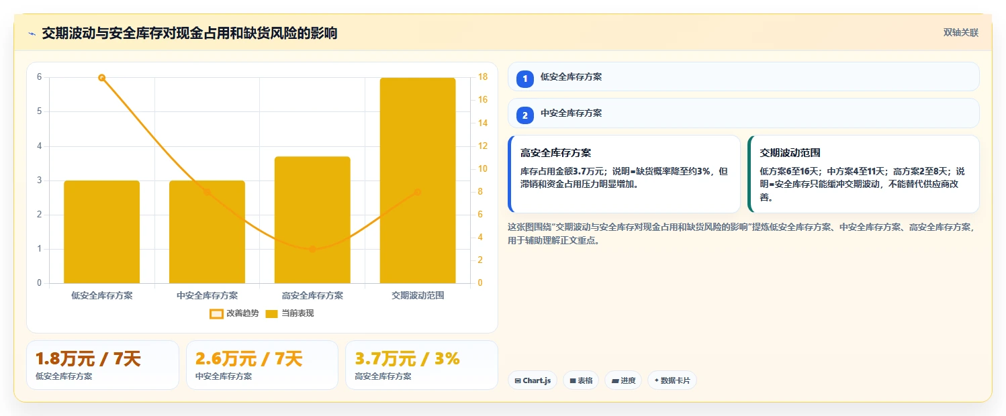This screenshot has height=416, width=1006.
Task: Toggle the 当前表现 legend entry
Action: click(x=290, y=313)
